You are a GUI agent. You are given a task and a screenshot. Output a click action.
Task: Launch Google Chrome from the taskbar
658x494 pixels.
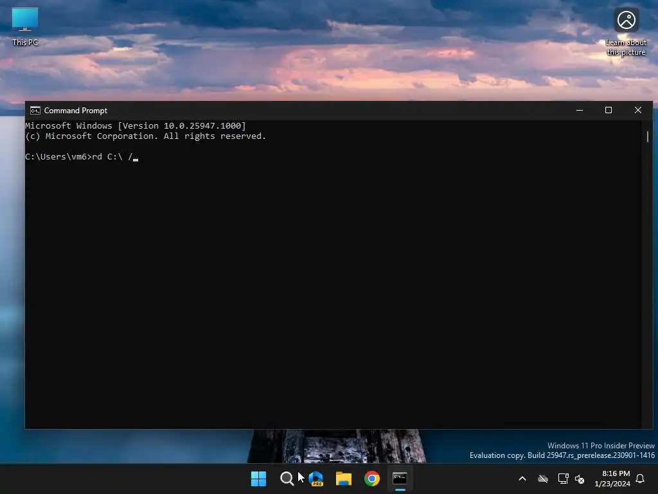pyautogui.click(x=372, y=479)
